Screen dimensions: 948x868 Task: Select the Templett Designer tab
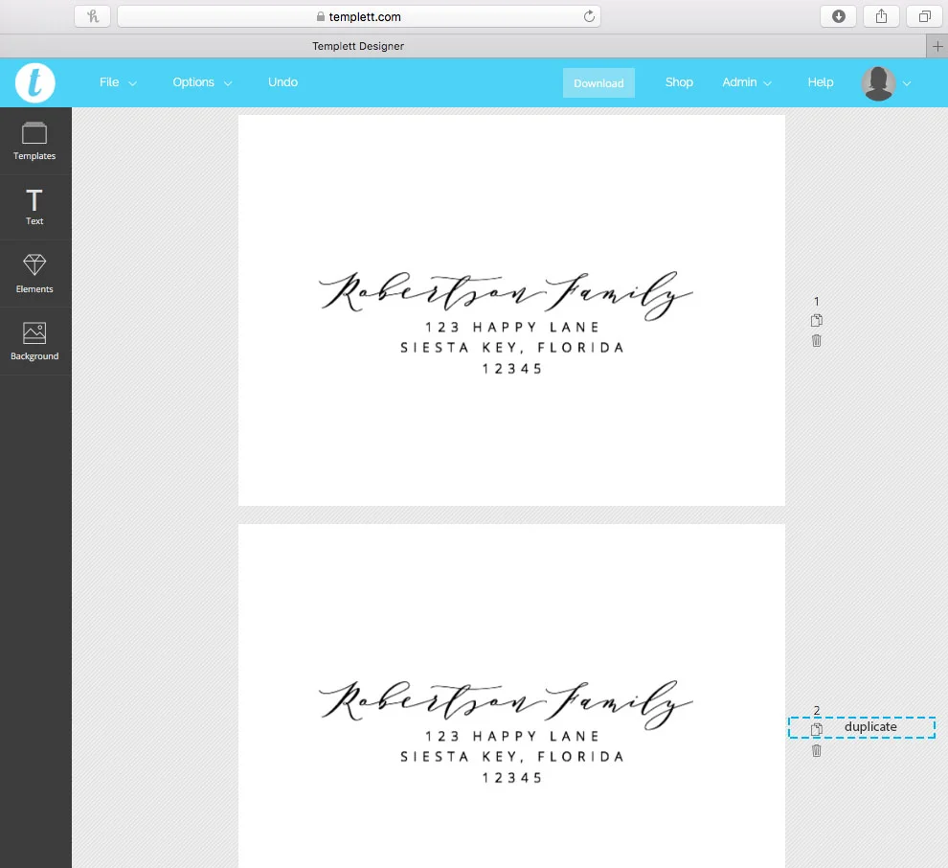(358, 46)
